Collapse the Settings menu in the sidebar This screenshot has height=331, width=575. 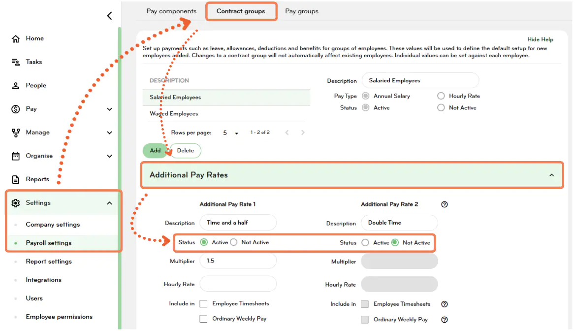[x=109, y=202]
